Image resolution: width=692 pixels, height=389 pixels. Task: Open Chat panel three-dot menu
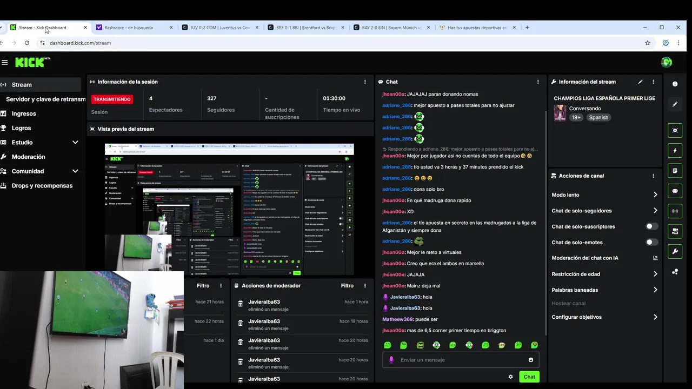tap(537, 82)
